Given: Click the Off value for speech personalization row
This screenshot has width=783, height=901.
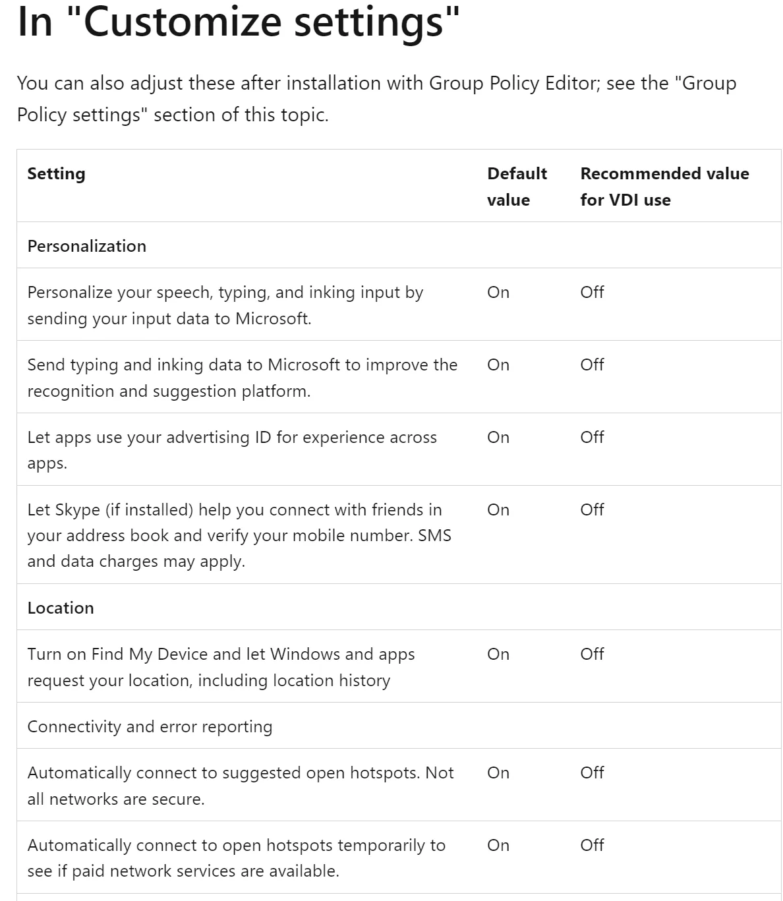Looking at the screenshot, I should click(x=592, y=293).
